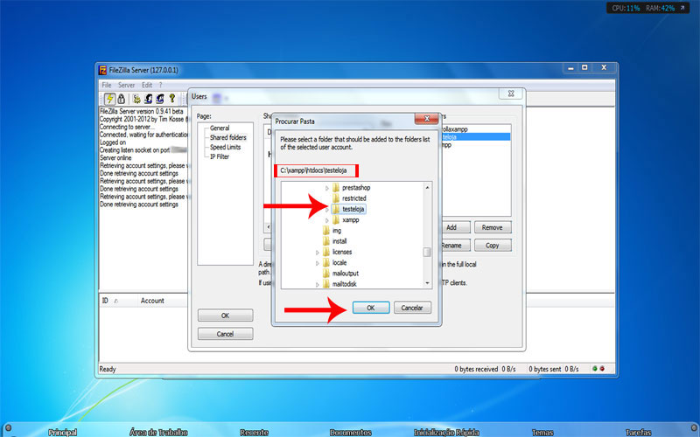This screenshot has height=437, width=700.
Task: Click Cancelar in the Procurar Pasta dialog
Action: coord(412,308)
